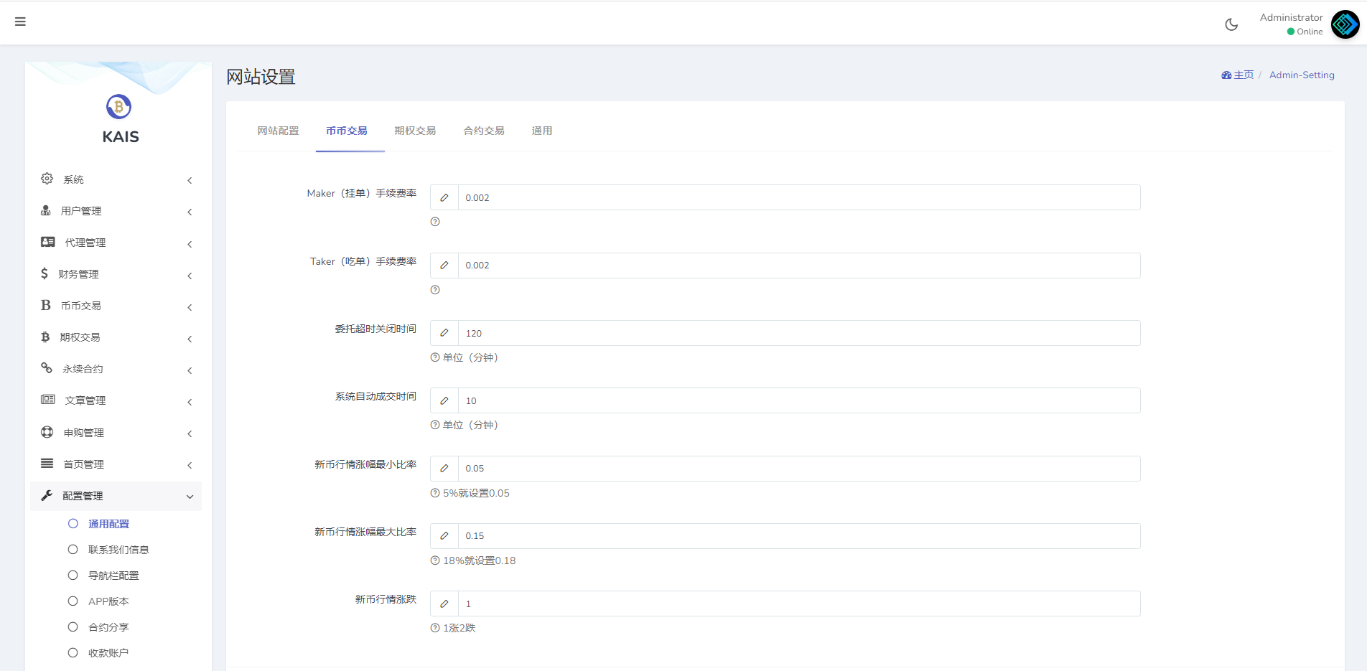This screenshot has height=671, width=1367.
Task: Collapse the 配置管理 sidebar section
Action: pos(190,496)
